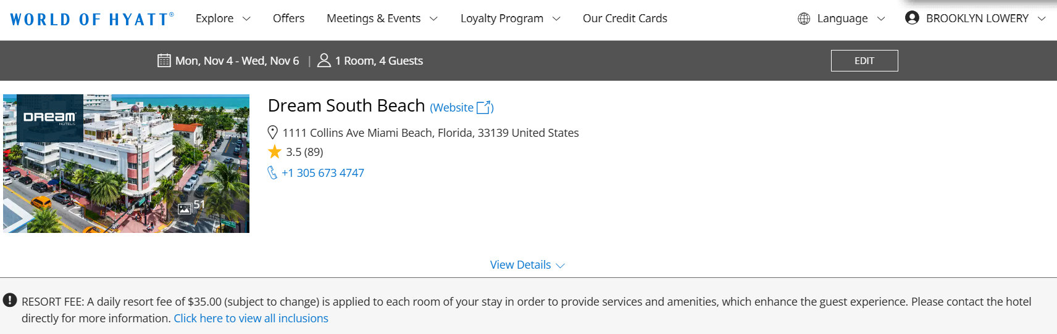1057x334 pixels.
Task: Open the photo gallery icon showing 51
Action: point(185,208)
